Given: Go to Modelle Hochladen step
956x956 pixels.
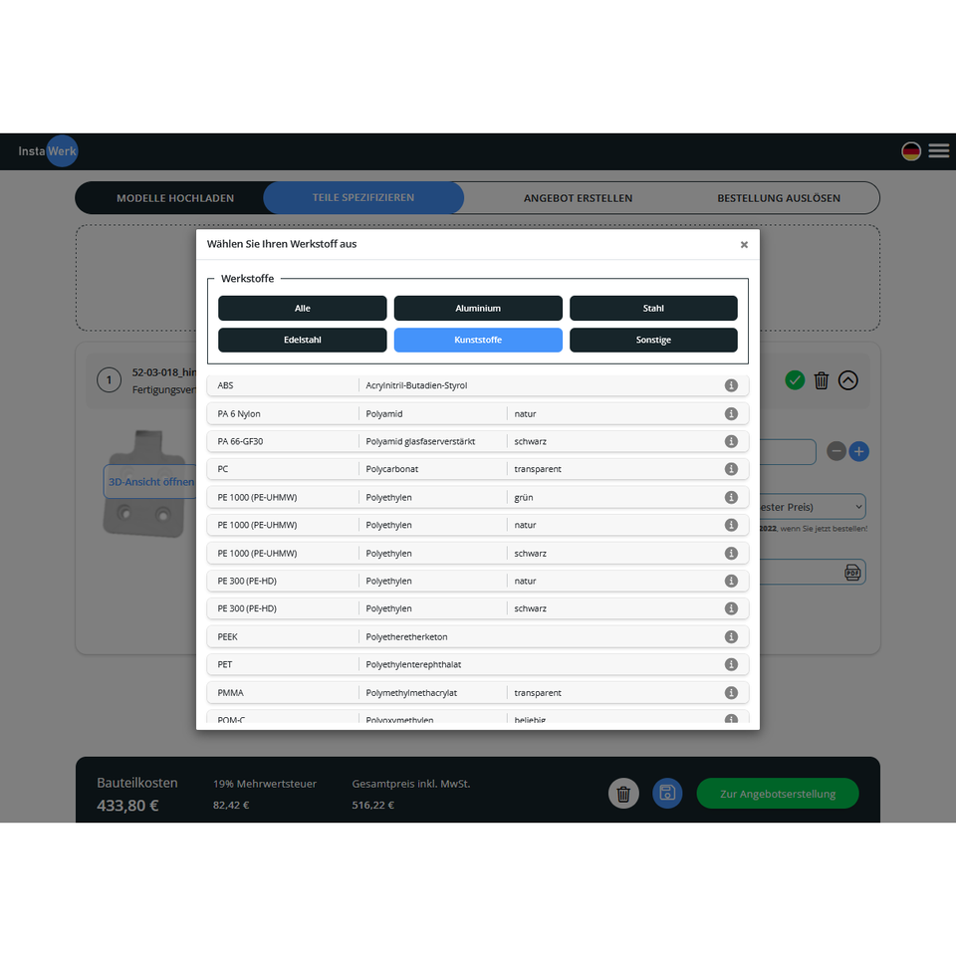Looking at the screenshot, I should pyautogui.click(x=175, y=198).
